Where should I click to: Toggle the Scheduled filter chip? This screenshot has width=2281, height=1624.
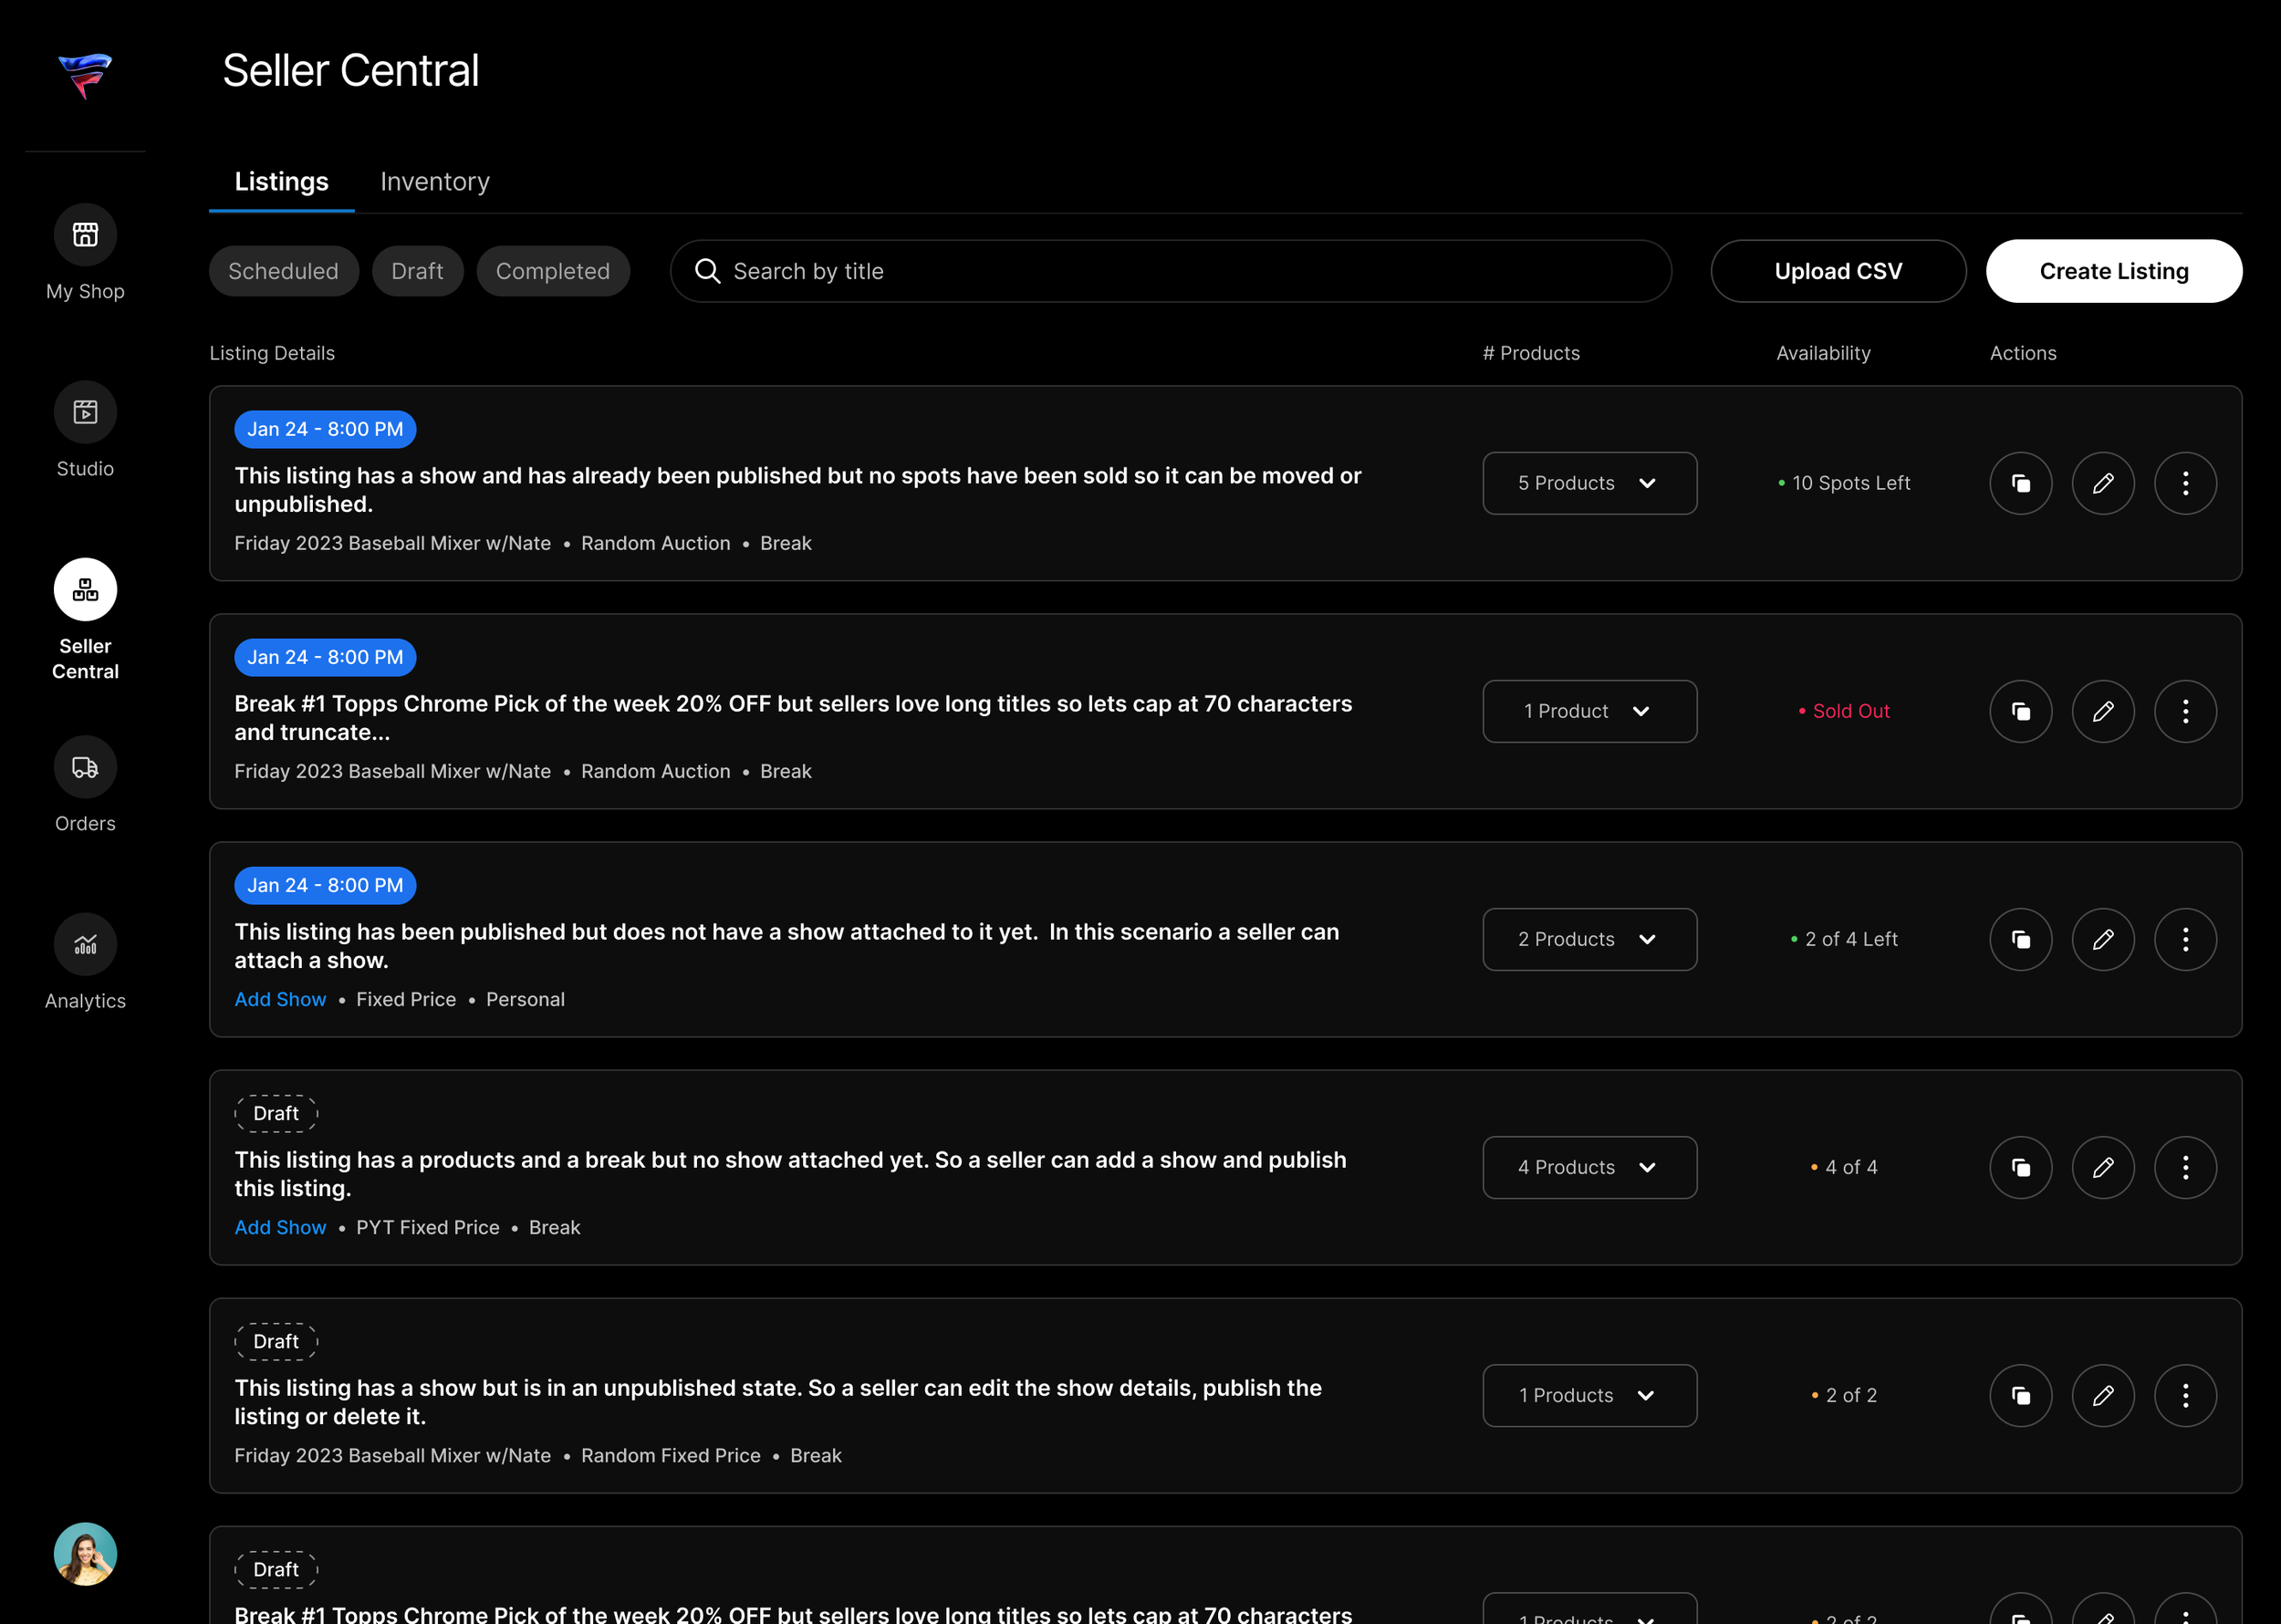click(x=283, y=271)
